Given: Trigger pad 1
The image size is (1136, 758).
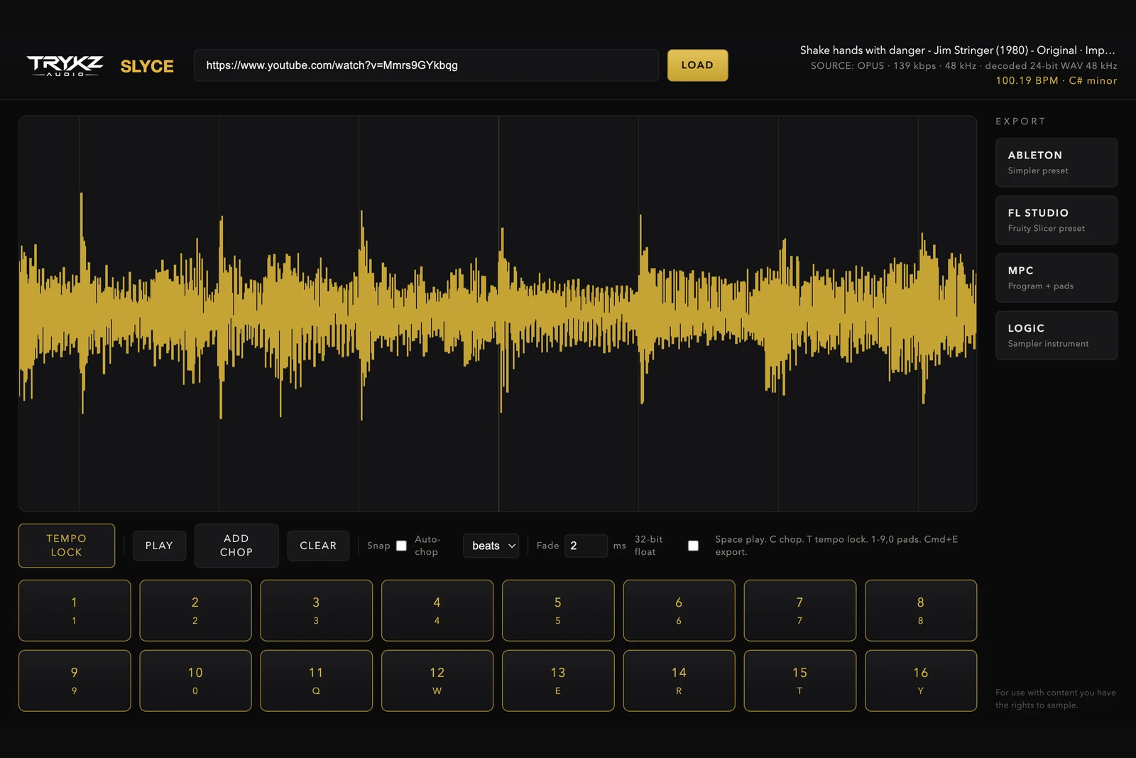Looking at the screenshot, I should (x=75, y=610).
